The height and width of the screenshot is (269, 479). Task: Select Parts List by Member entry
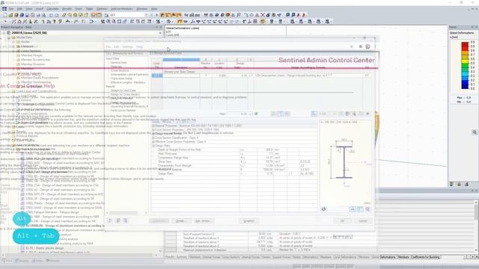[123, 111]
